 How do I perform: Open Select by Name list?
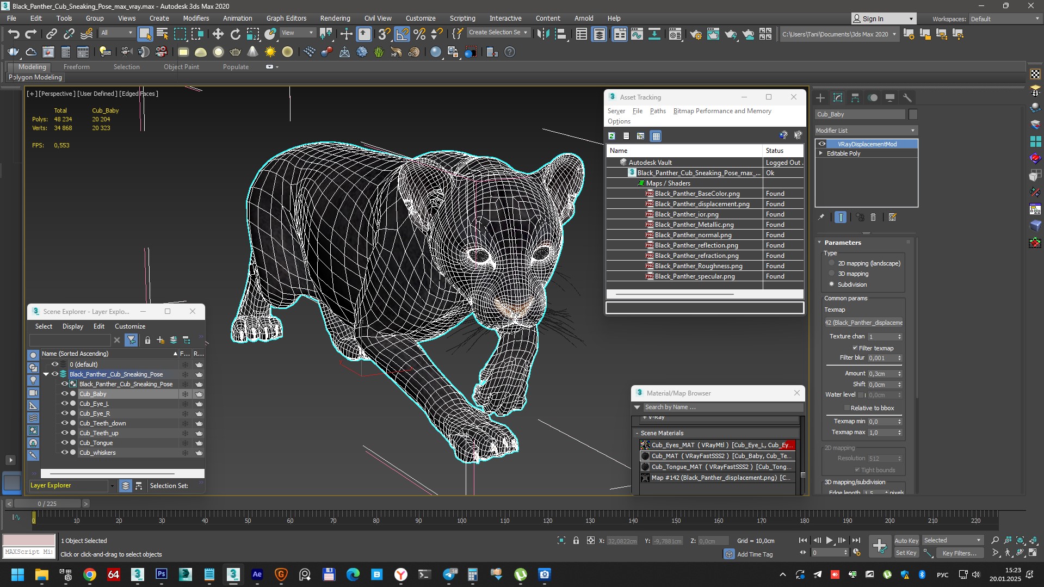(x=162, y=34)
